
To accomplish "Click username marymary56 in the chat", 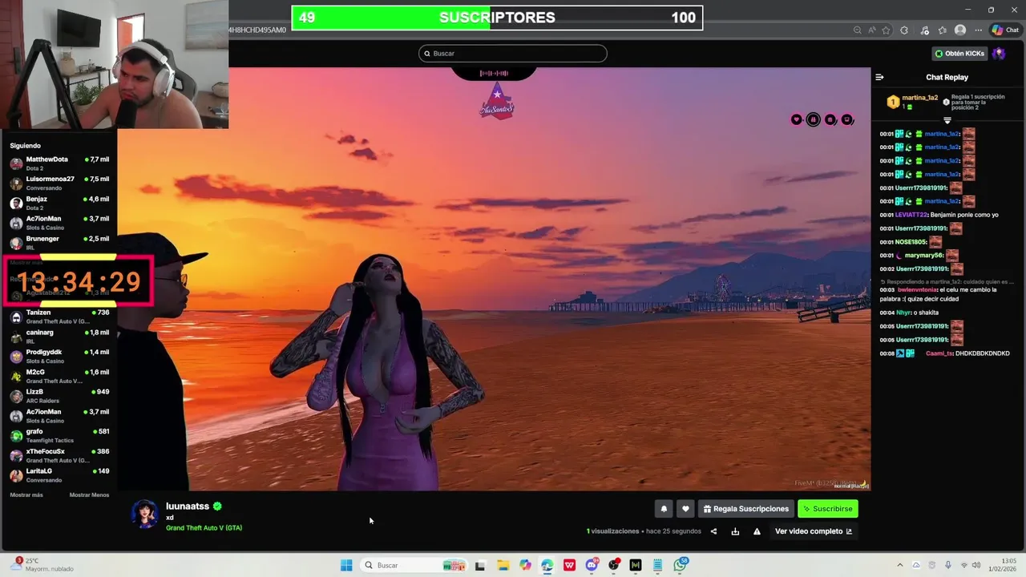I will point(924,256).
